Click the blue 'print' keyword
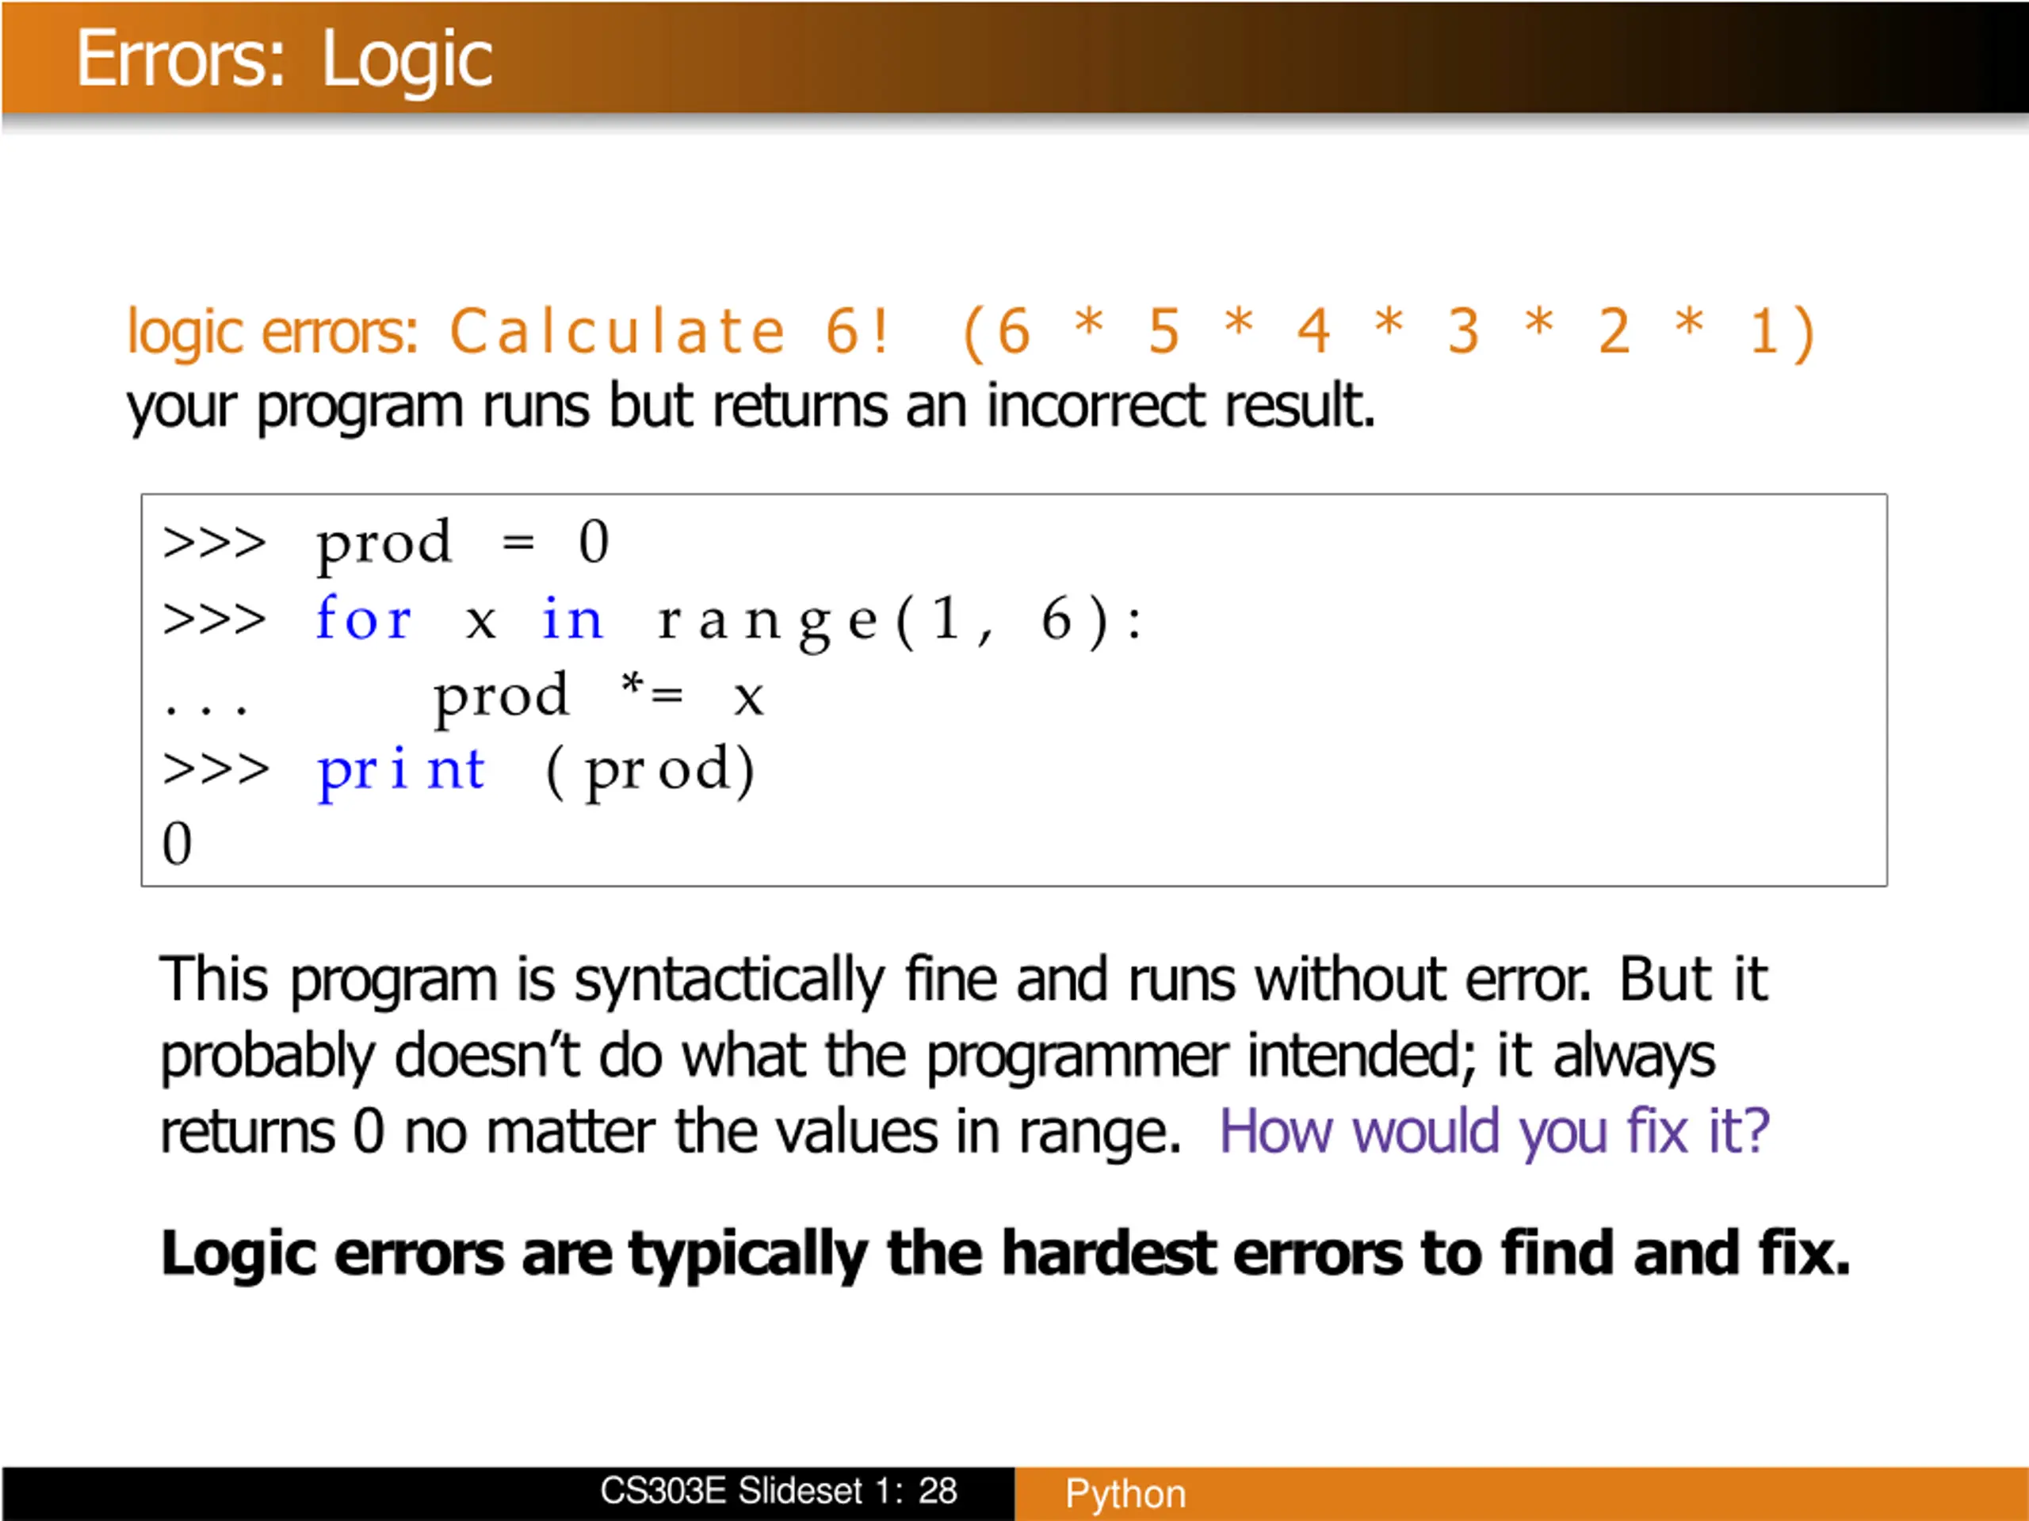The height and width of the screenshot is (1521, 2029). pyautogui.click(x=401, y=771)
